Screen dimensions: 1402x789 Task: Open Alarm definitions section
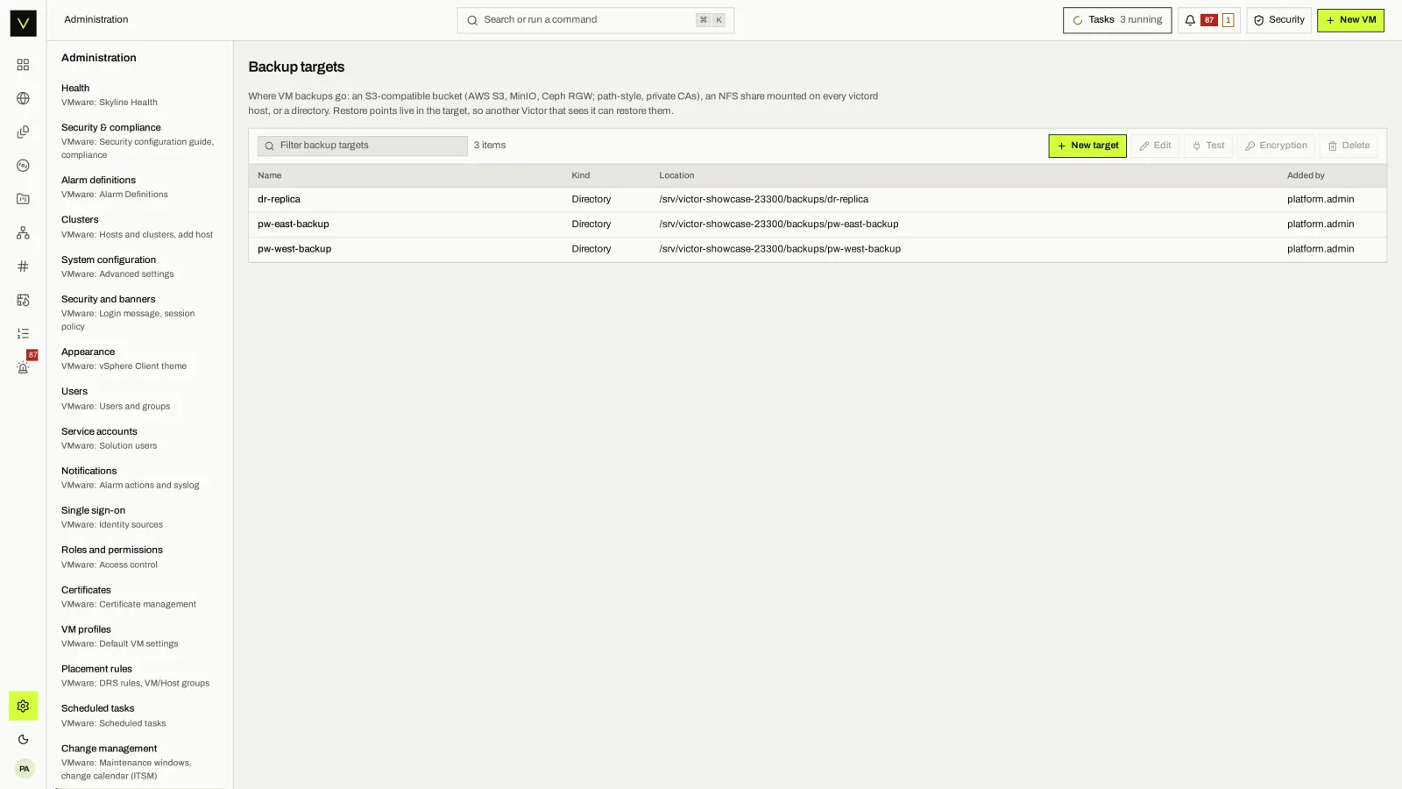pos(139,187)
